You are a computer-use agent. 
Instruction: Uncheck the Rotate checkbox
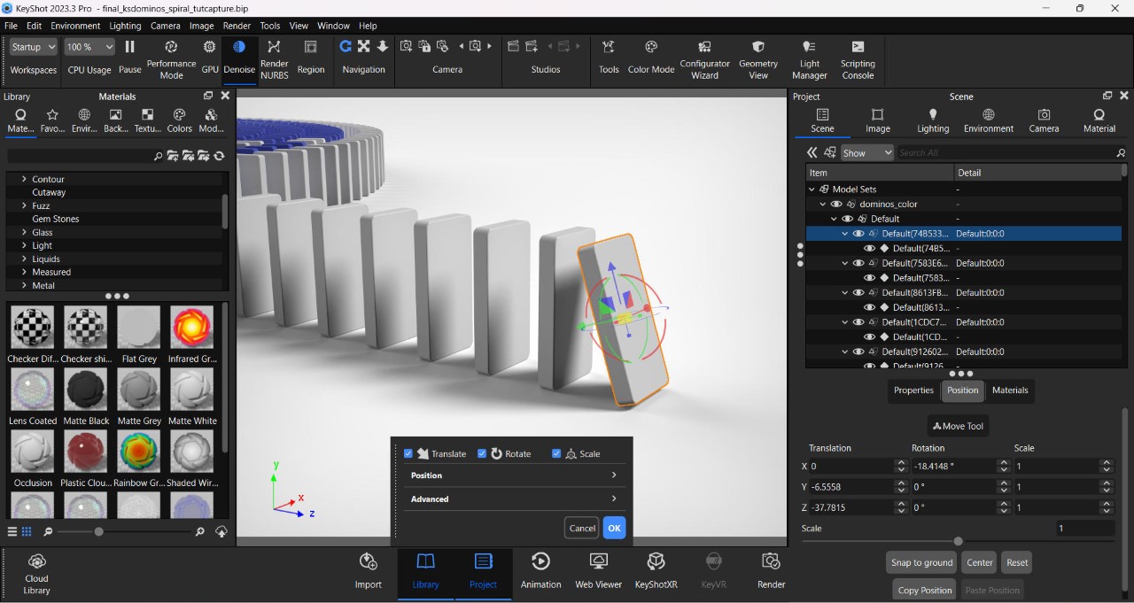tap(482, 453)
